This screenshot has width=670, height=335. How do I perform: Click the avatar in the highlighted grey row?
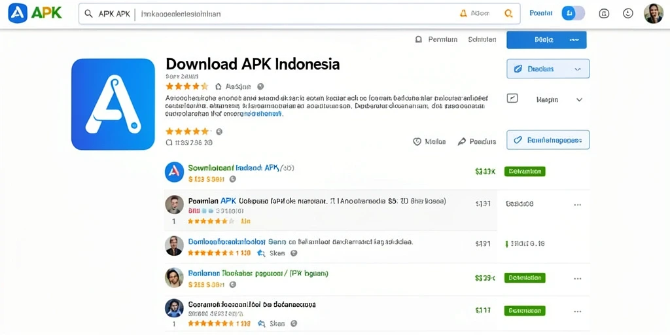(x=174, y=205)
